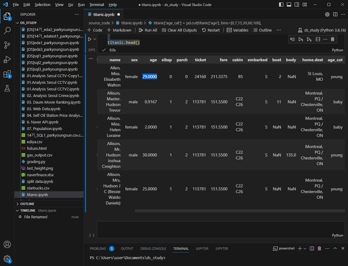Close the bottom panel
This screenshot has height=266, width=348.
[x=343, y=248]
